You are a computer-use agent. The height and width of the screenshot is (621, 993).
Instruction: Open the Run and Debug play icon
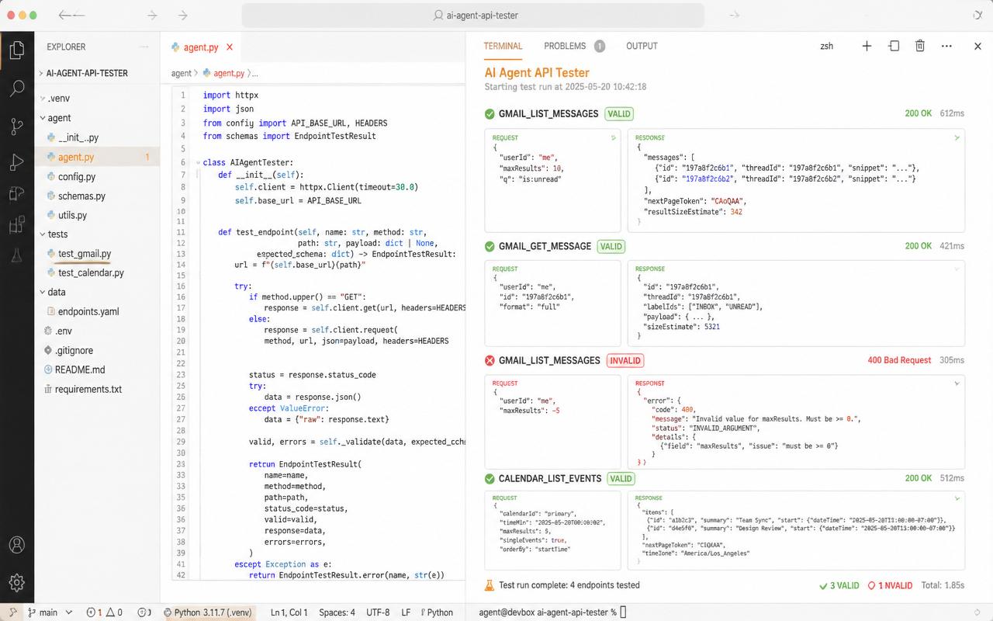click(x=16, y=162)
